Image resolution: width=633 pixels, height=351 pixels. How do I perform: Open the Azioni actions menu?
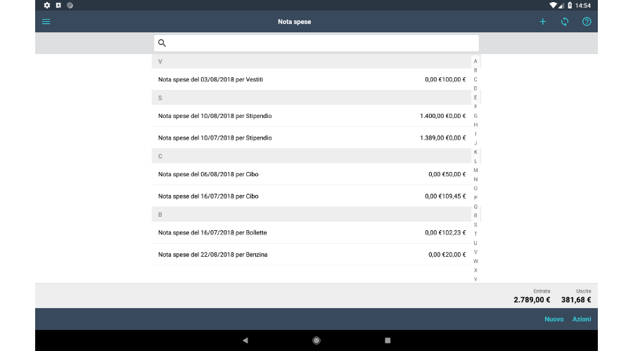(x=581, y=319)
